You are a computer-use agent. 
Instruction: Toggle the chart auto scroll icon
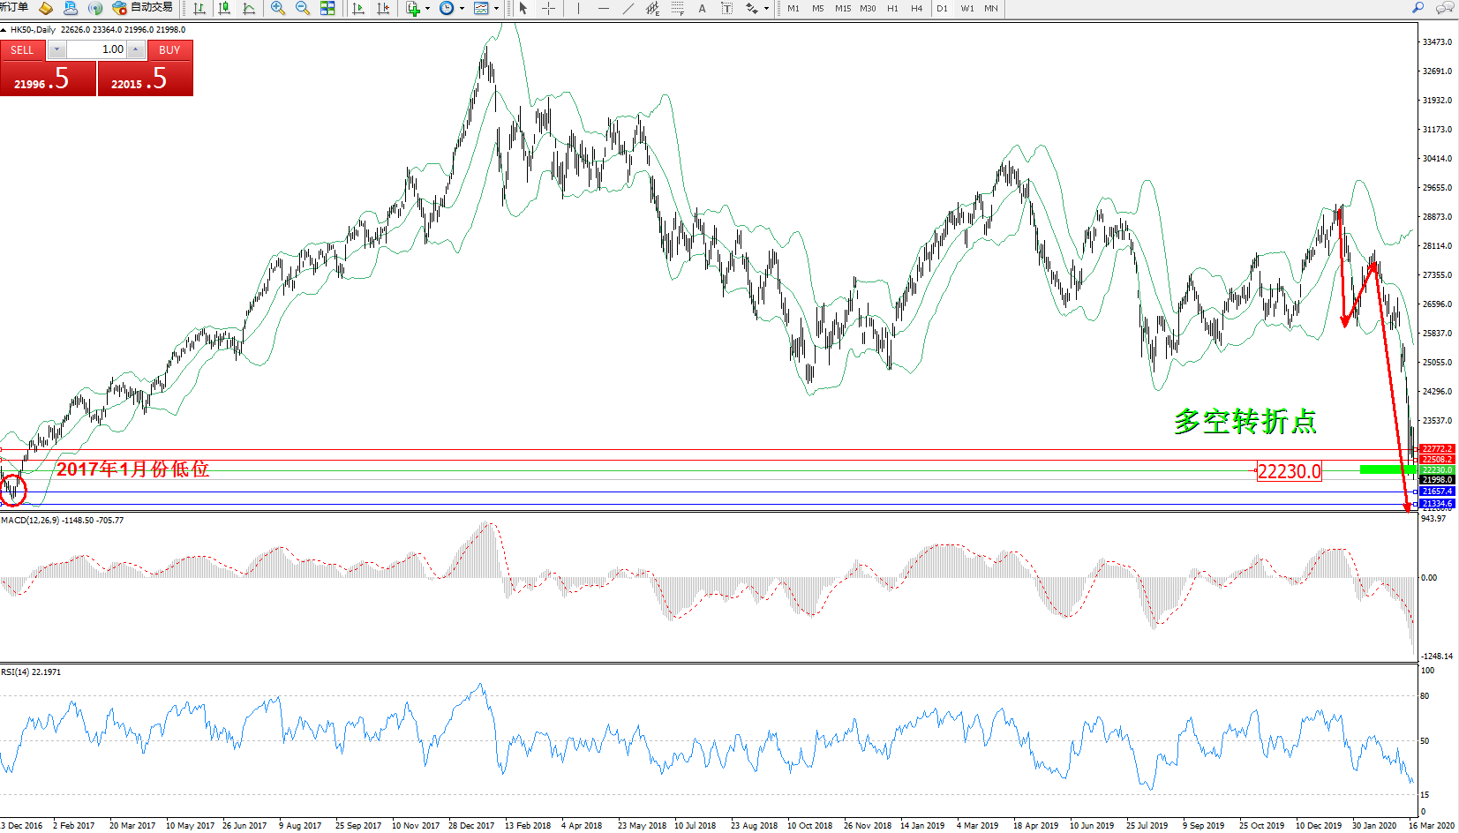pos(358,8)
